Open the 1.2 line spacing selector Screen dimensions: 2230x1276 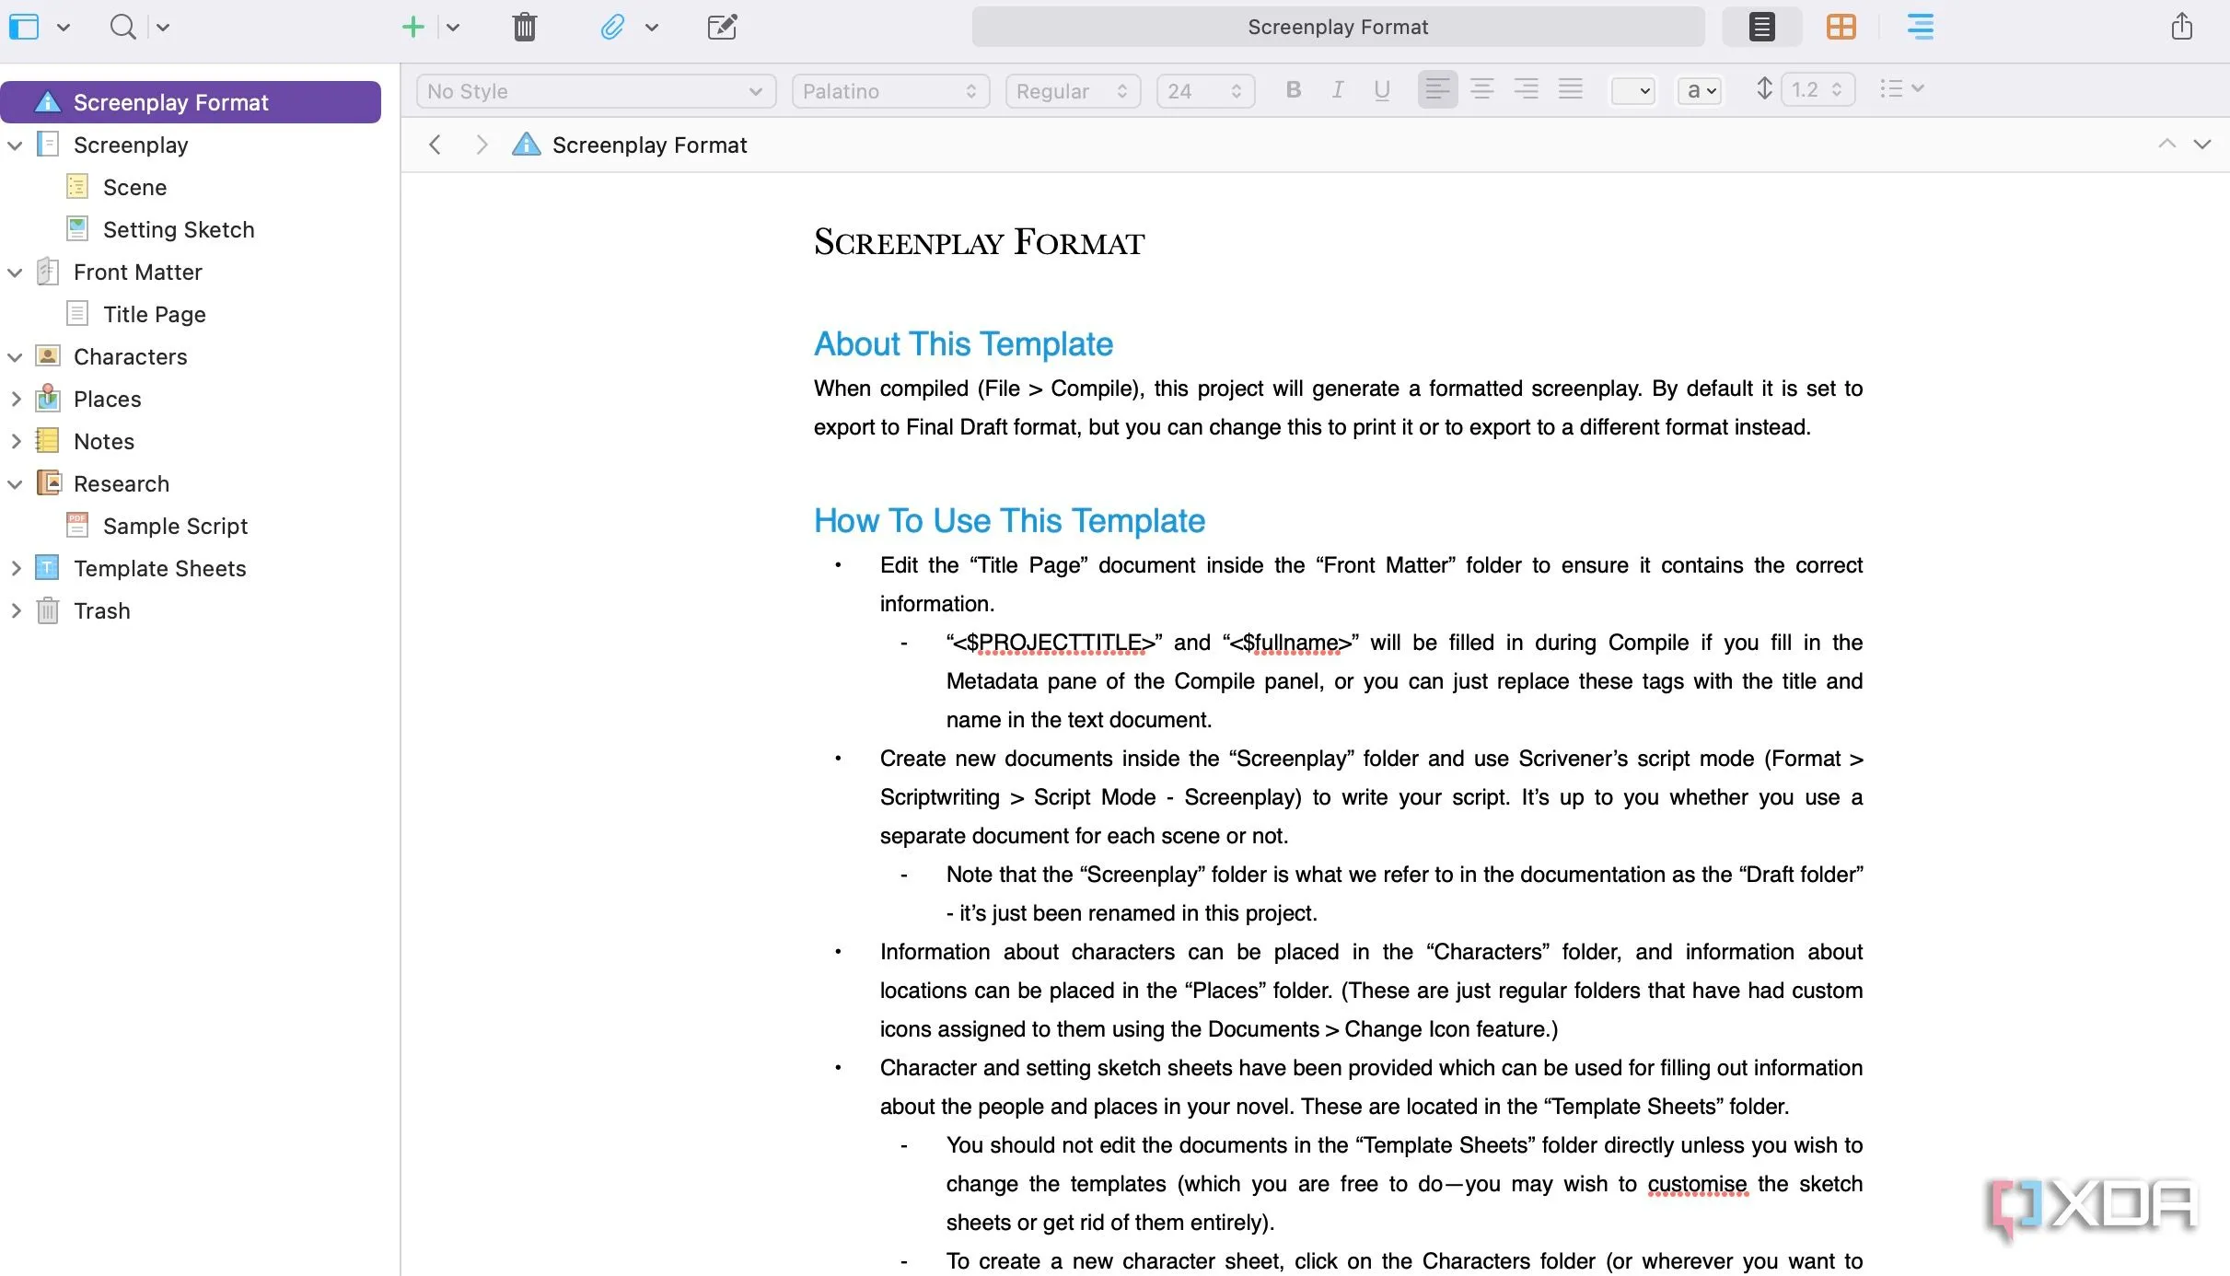click(1818, 90)
